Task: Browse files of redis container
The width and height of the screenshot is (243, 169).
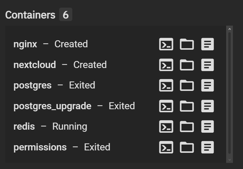Action: coord(187,127)
